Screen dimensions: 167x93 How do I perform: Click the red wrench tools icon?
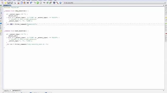(57, 3)
